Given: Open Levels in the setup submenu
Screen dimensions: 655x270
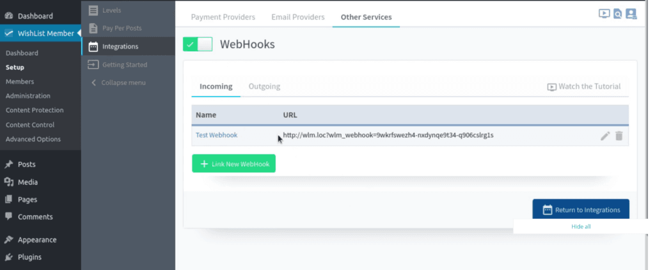Looking at the screenshot, I should point(111,10).
